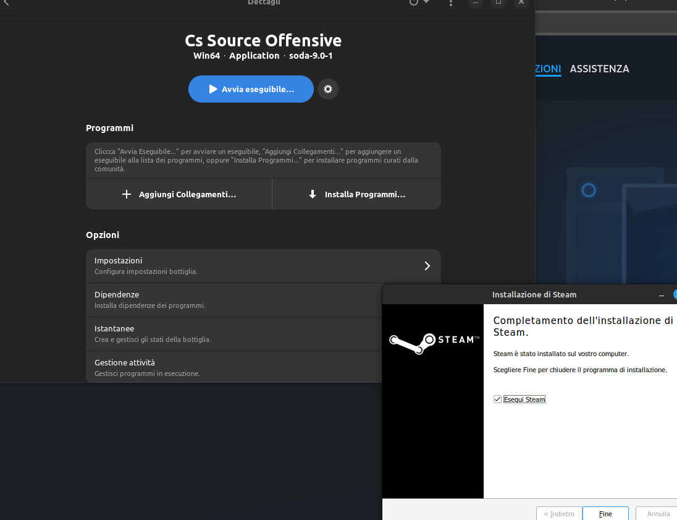677x520 pixels.
Task: Click Aggiungi Collegamenti to add shortcuts
Action: pos(179,195)
